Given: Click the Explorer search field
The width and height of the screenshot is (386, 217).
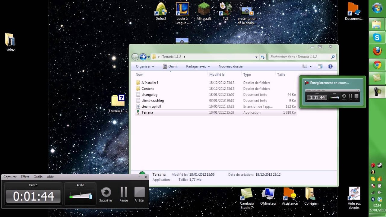Looking at the screenshot, I should [302, 57].
